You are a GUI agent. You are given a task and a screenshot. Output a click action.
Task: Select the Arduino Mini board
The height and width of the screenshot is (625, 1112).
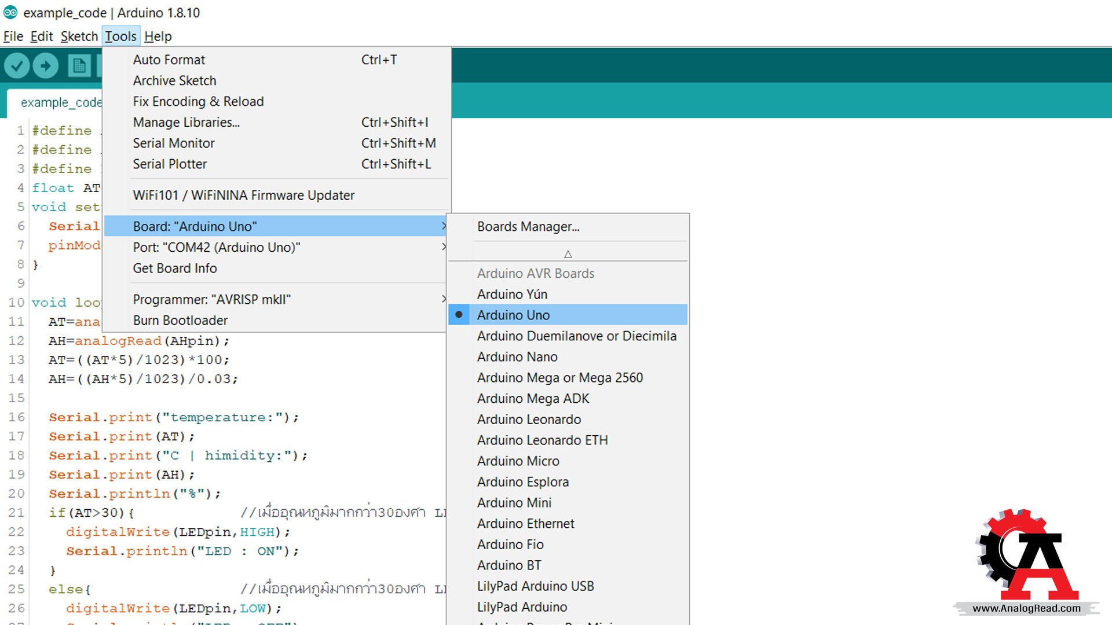click(x=568, y=502)
